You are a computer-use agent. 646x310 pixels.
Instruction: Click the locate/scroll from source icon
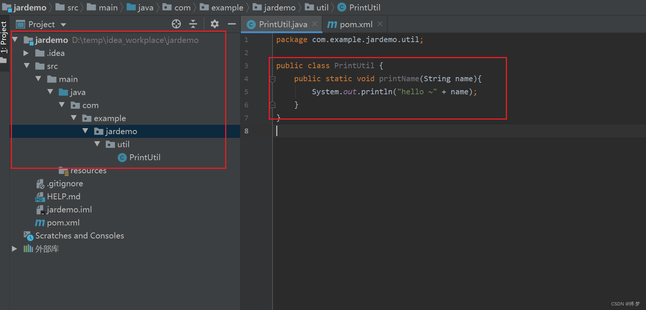point(176,24)
